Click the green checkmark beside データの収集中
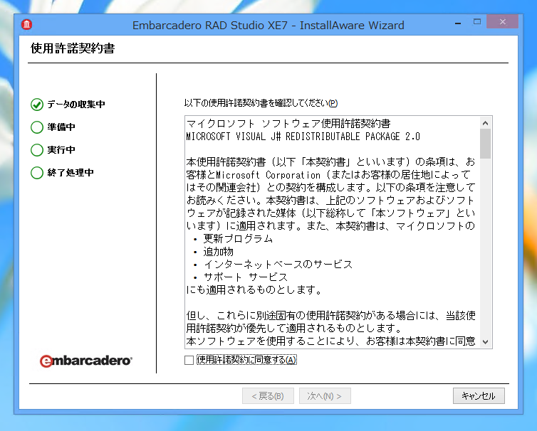Image resolution: width=537 pixels, height=431 pixels. click(x=37, y=105)
